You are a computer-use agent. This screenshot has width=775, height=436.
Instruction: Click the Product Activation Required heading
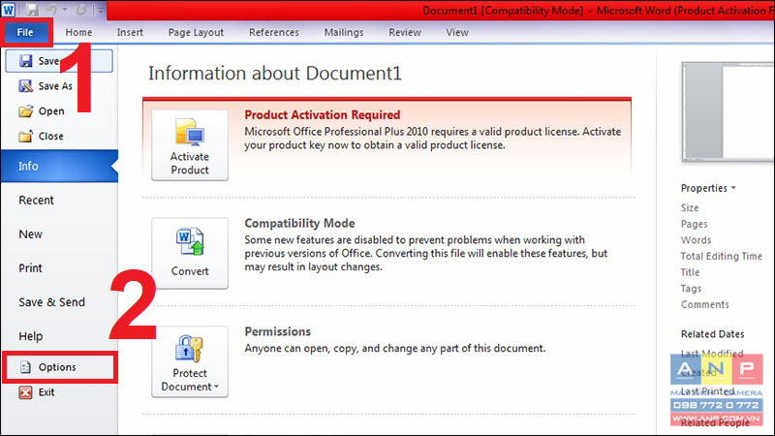click(323, 114)
